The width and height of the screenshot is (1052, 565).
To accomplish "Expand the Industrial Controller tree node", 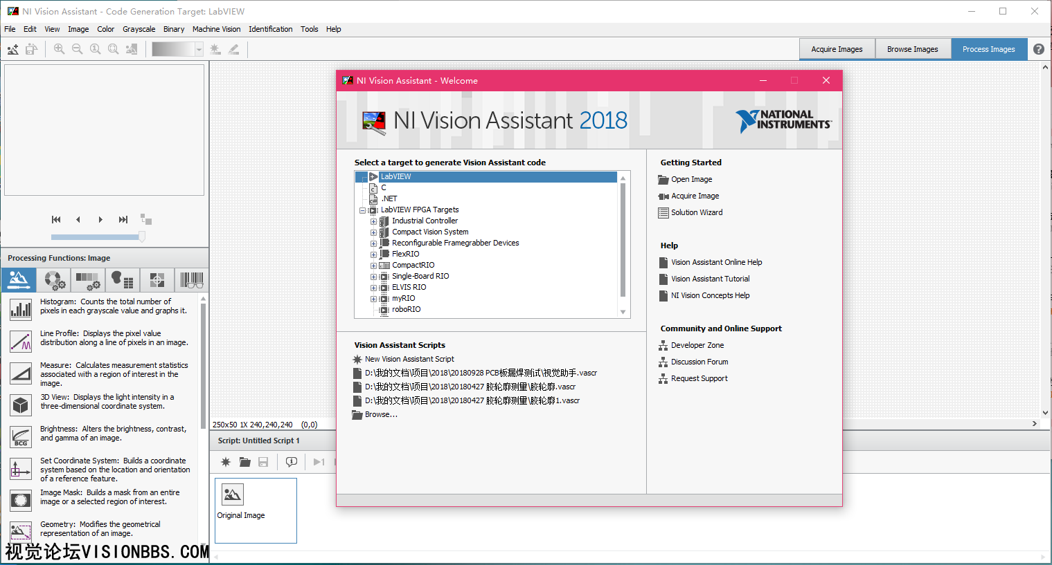I will 373,221.
